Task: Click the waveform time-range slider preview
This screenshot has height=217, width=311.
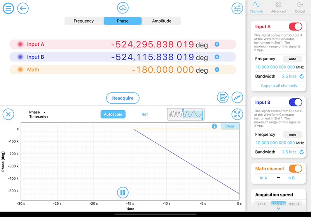Action: (x=185, y=114)
